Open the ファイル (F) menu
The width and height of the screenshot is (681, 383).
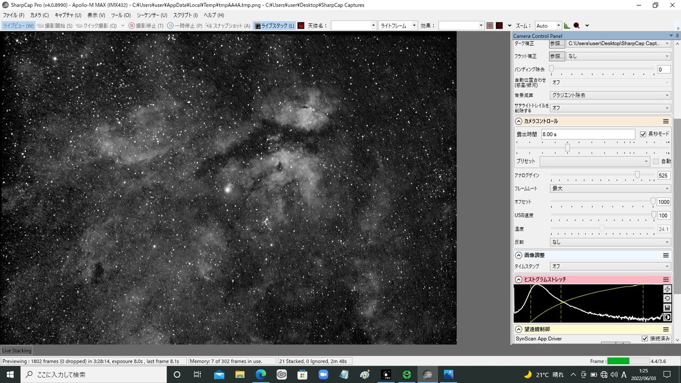coord(14,15)
